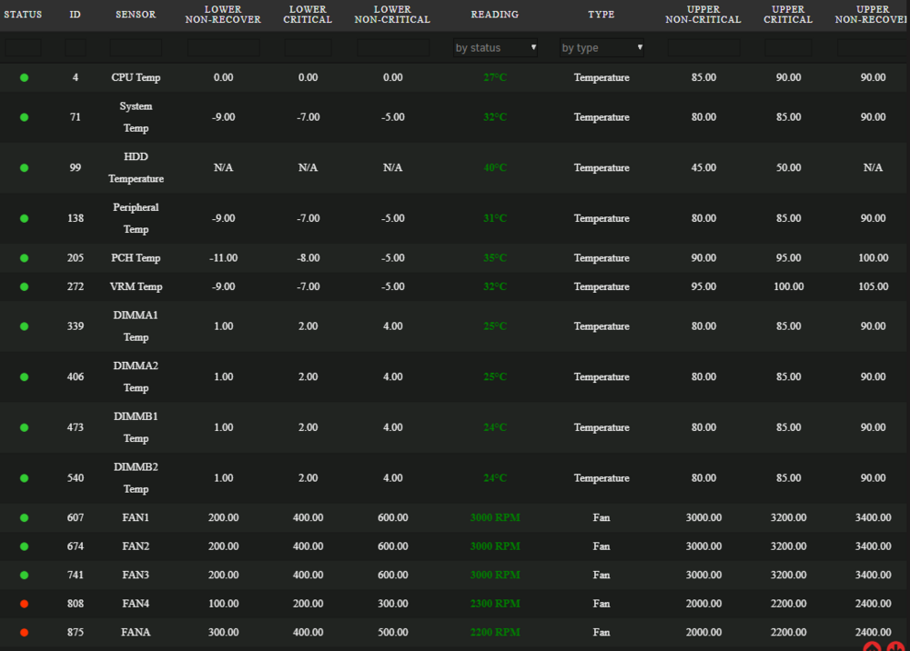Click the 'Fan' type cell for FAN2
Screen dimensions: 910x651
(x=602, y=546)
